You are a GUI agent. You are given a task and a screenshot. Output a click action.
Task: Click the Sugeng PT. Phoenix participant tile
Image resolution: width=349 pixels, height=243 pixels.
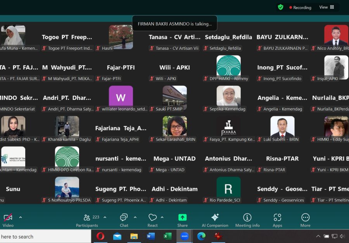click(121, 189)
